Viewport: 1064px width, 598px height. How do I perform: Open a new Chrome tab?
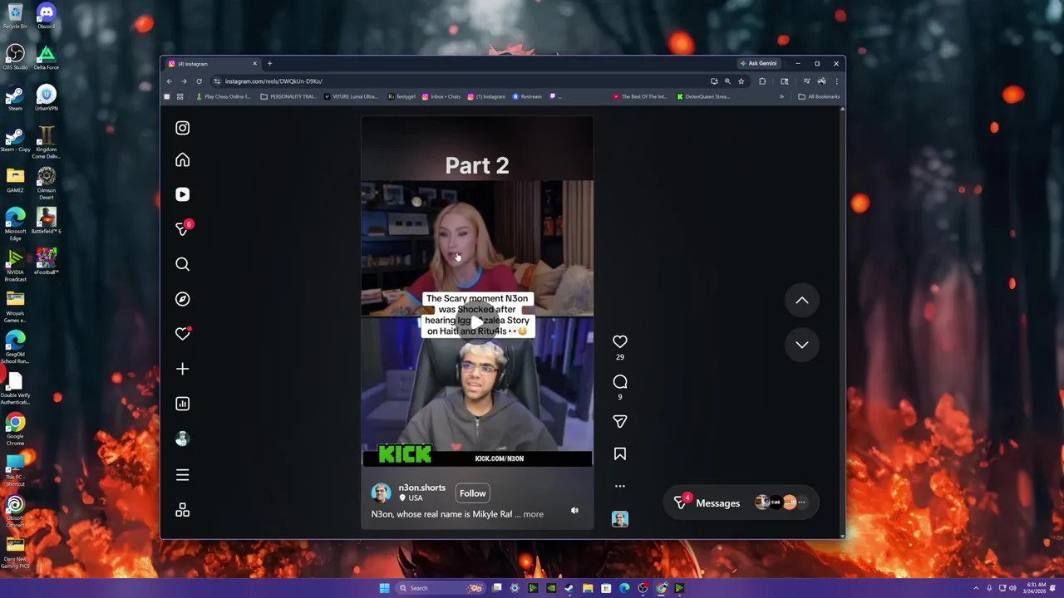coord(269,63)
